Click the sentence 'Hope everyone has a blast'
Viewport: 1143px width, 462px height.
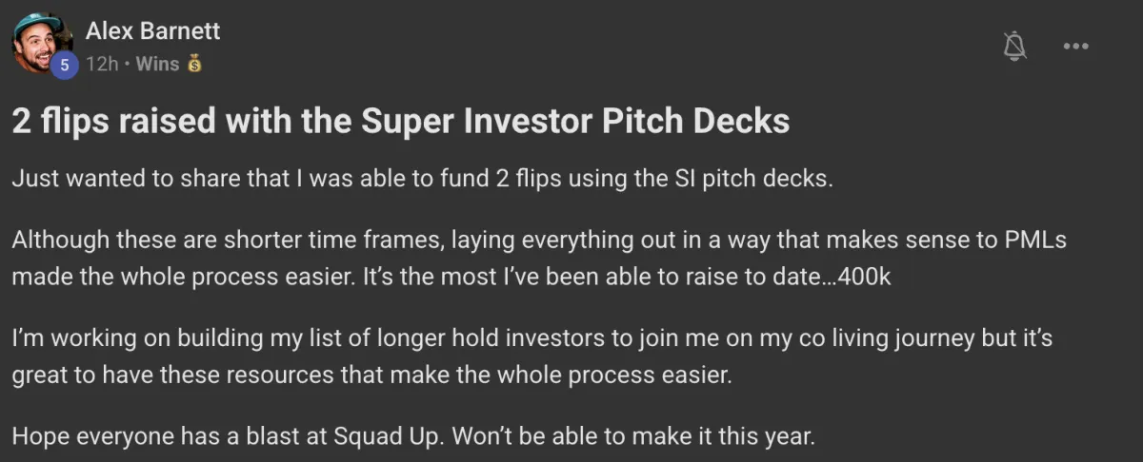(x=230, y=438)
